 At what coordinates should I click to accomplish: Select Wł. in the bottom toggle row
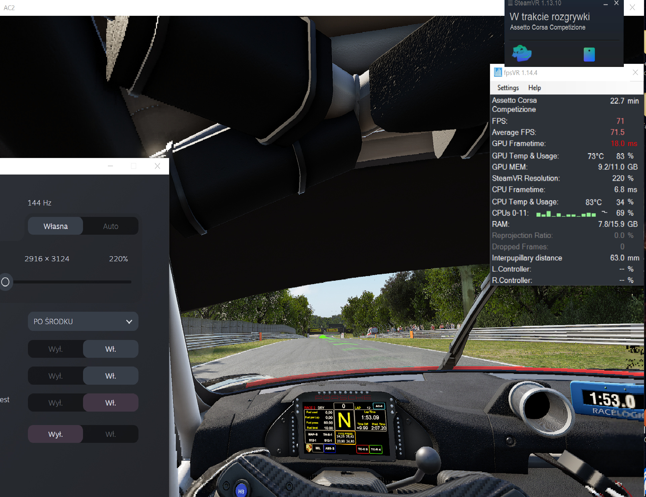coord(111,434)
